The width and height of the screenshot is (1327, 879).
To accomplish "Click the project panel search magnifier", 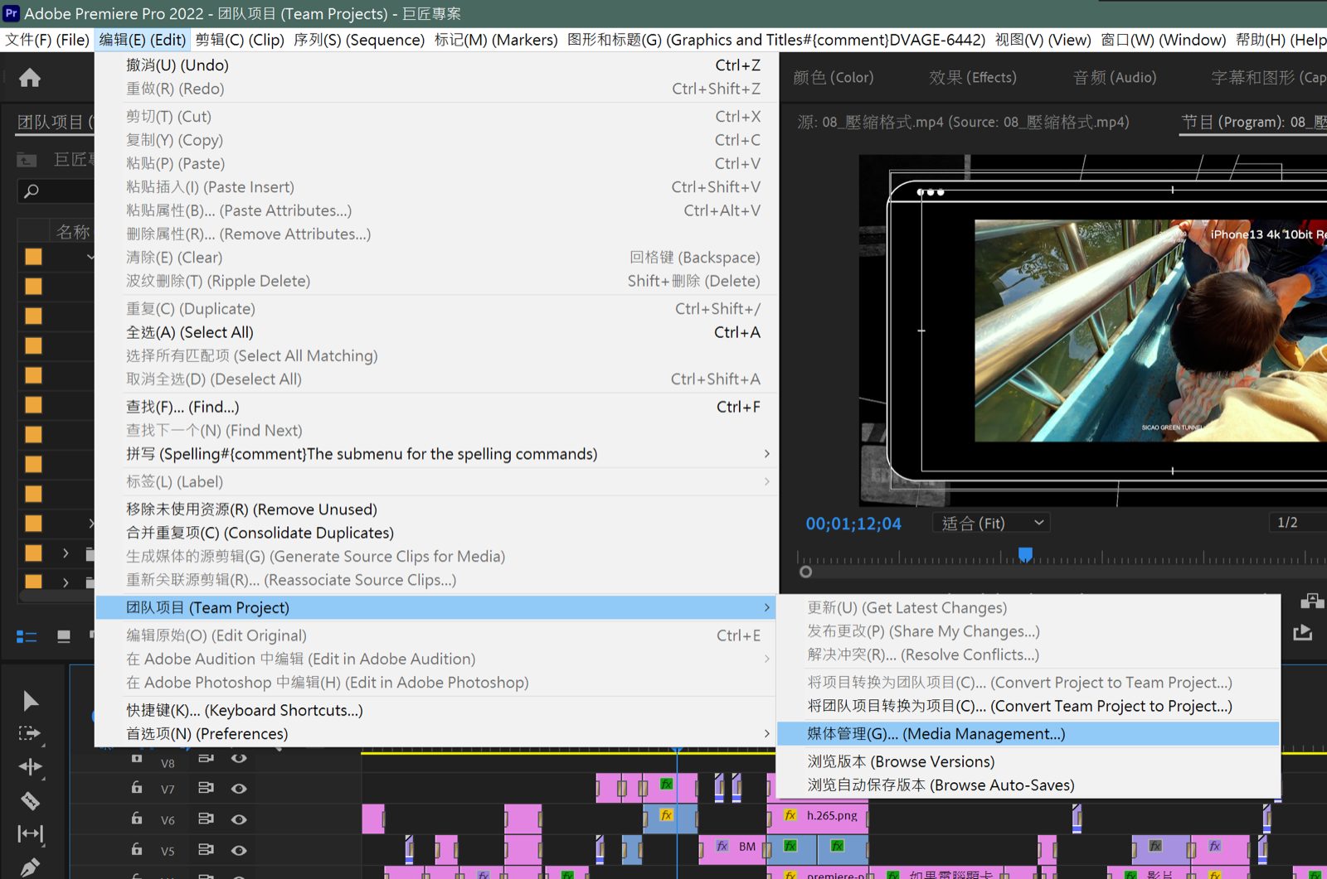I will [x=32, y=191].
